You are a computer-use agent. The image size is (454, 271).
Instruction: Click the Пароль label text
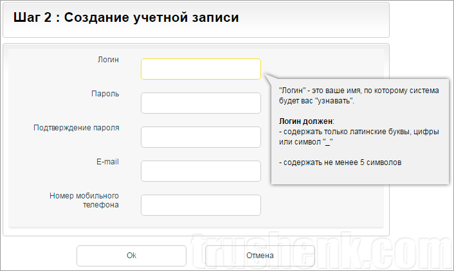point(105,94)
